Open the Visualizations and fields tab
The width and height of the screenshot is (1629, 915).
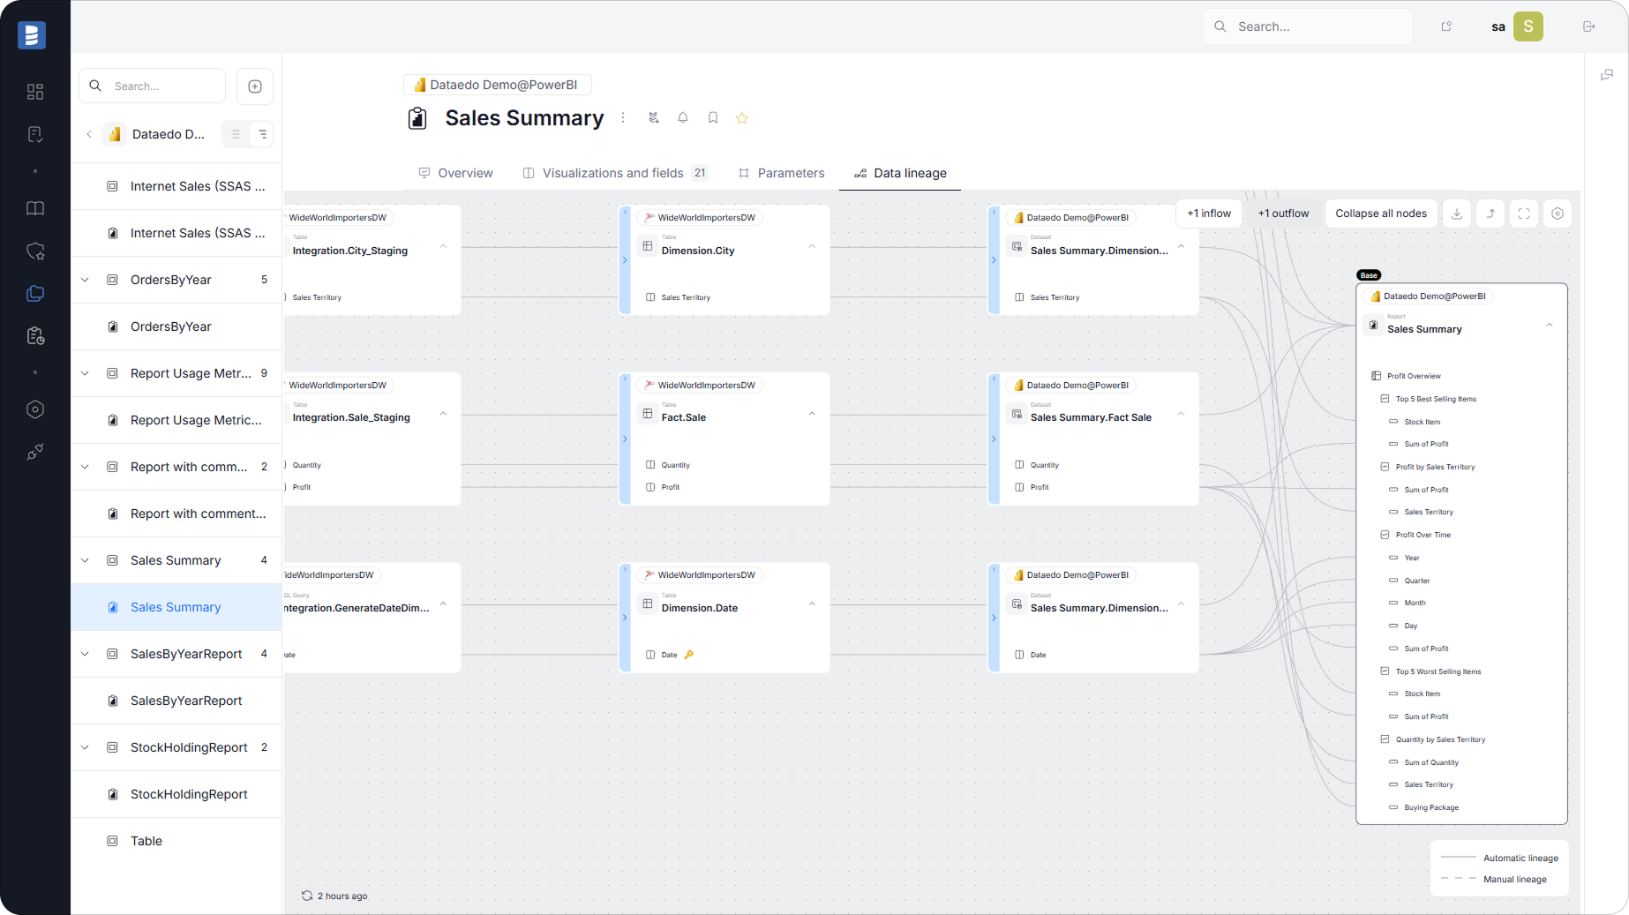(x=613, y=173)
